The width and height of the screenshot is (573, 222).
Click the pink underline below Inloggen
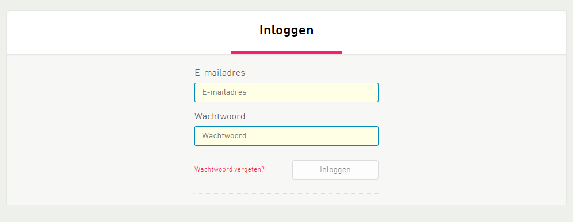[286, 53]
